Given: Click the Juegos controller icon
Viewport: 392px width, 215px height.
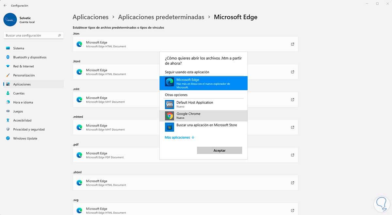Looking at the screenshot, I should [8, 111].
